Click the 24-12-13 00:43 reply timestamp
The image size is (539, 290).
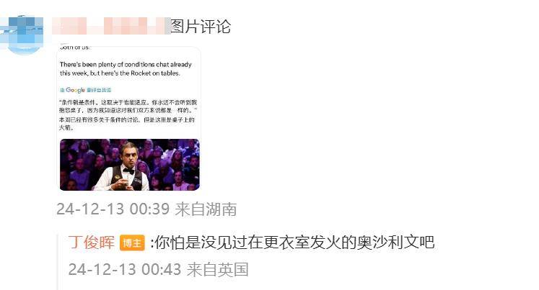(x=124, y=269)
